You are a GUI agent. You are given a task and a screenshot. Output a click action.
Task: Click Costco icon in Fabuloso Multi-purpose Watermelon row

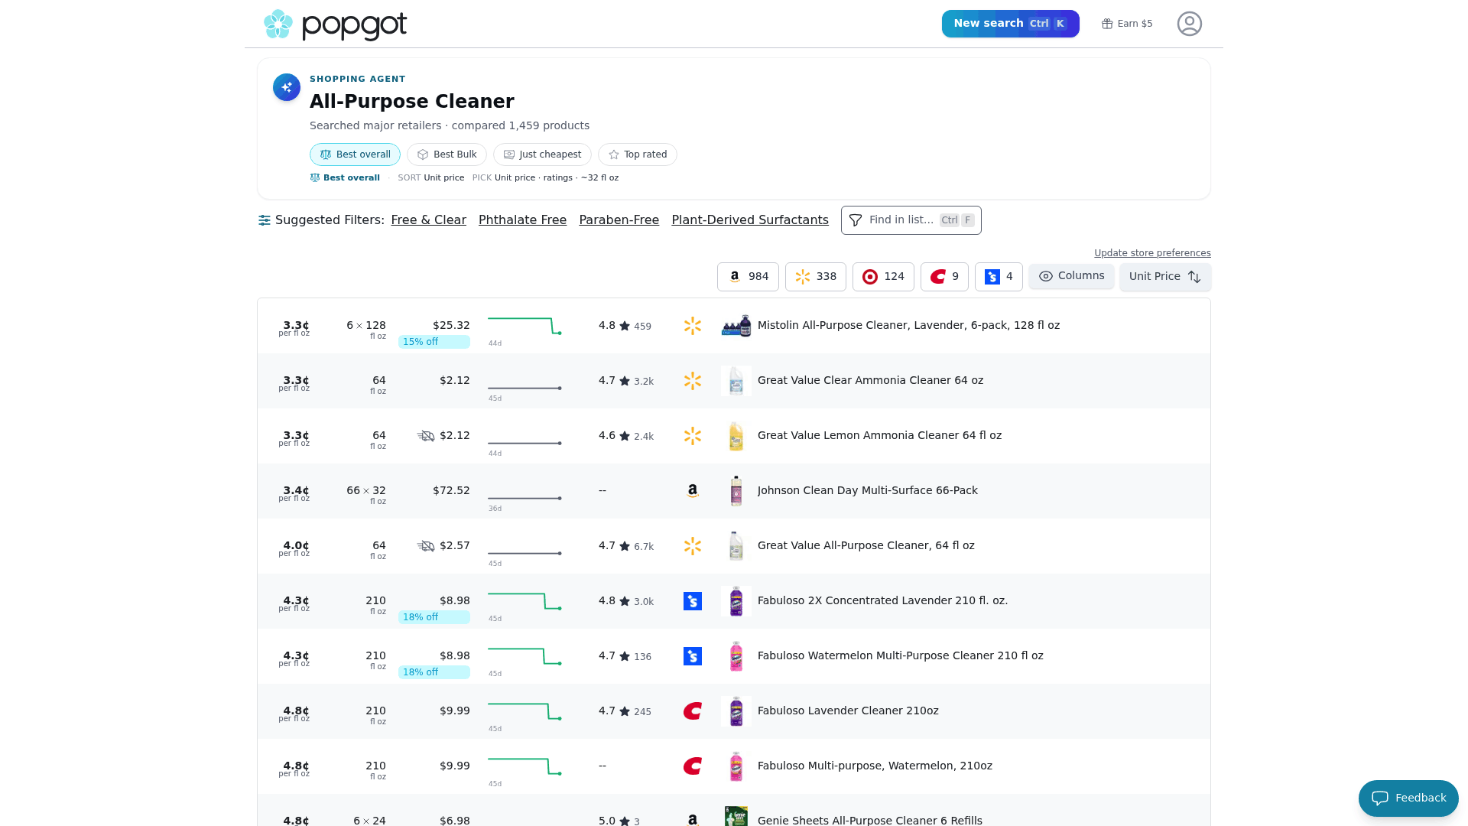(693, 766)
